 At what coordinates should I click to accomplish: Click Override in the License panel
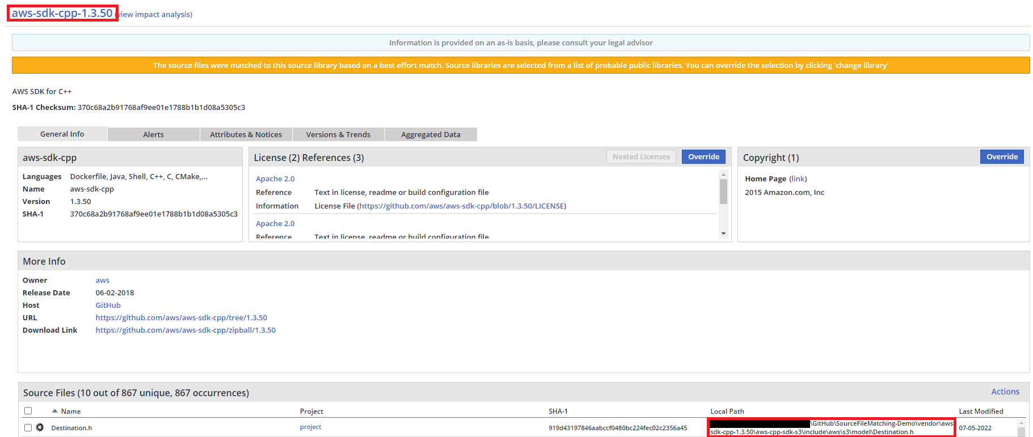pyautogui.click(x=703, y=157)
